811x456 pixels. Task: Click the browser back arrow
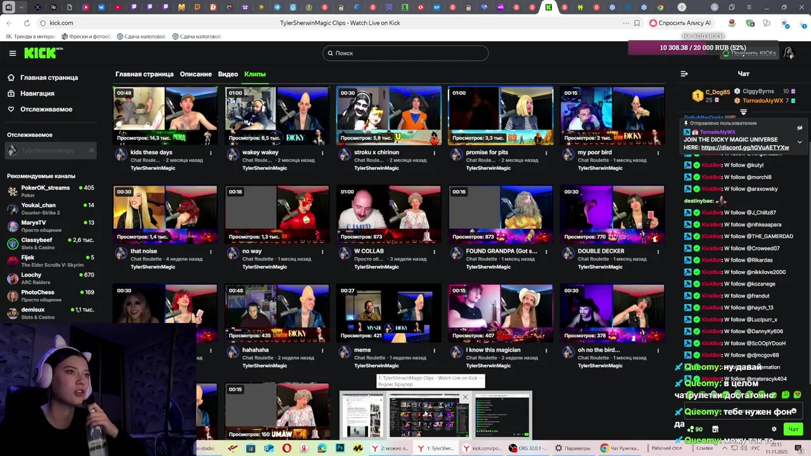[9, 23]
